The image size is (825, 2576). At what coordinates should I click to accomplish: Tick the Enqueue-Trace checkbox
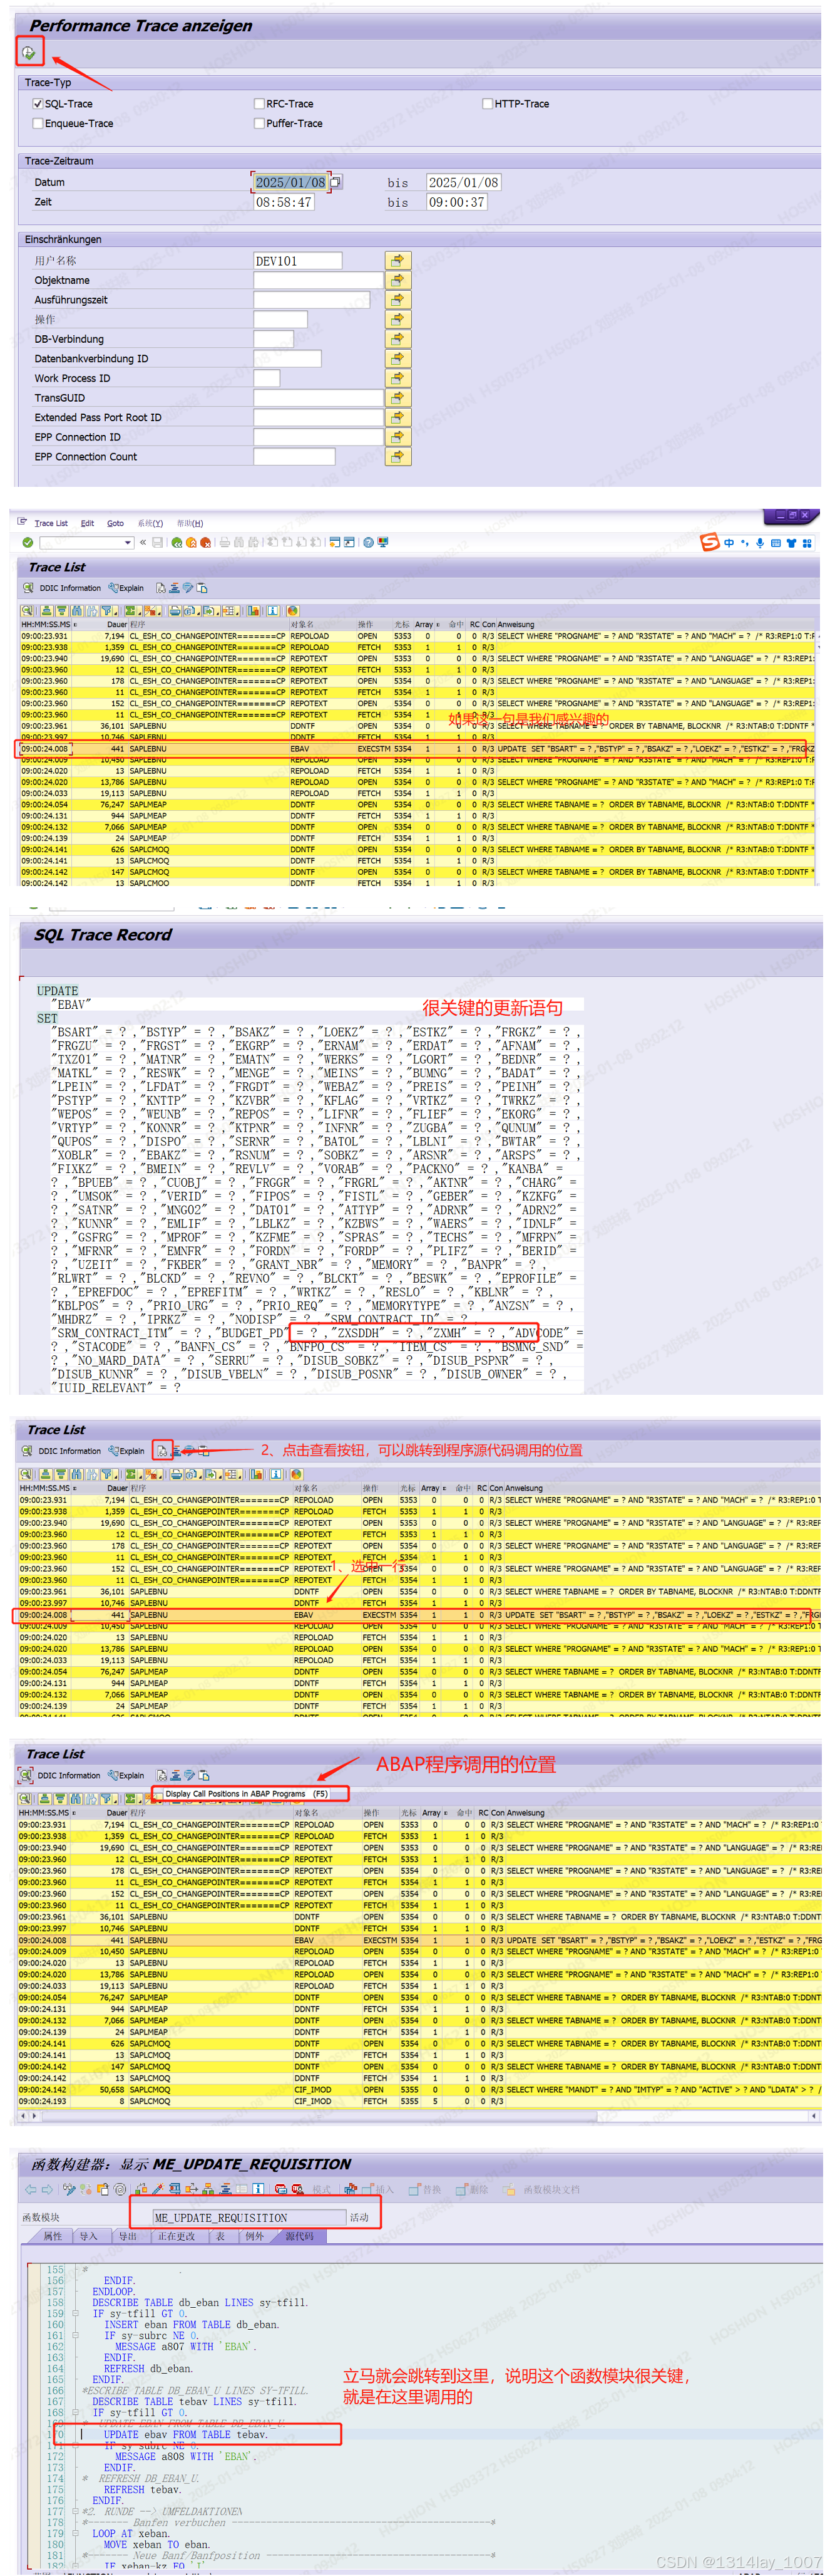38,124
